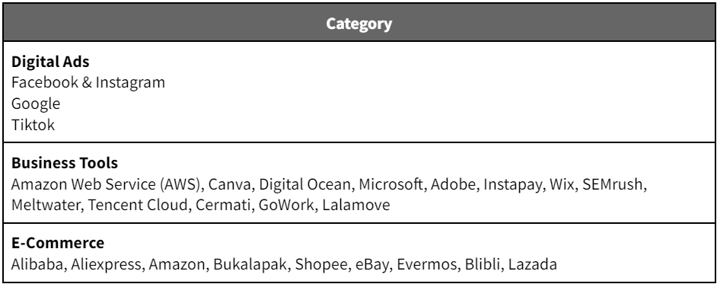Select Microsoft in the tools list

[390, 183]
